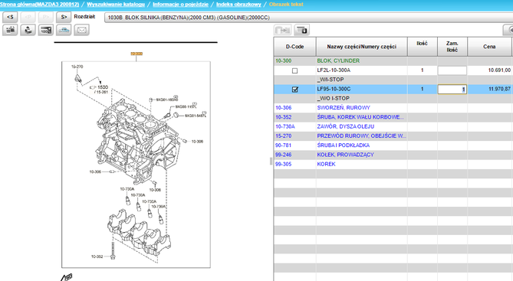This screenshot has height=281, width=513.
Task: Select Obrazek tekst breadcrumb
Action: [286, 5]
